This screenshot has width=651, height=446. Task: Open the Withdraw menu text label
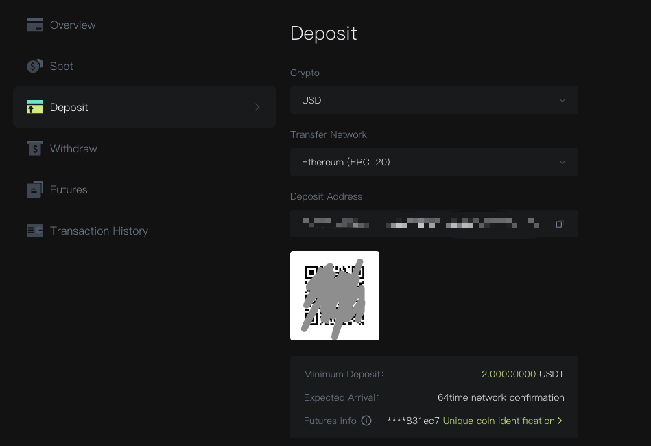pos(73,148)
